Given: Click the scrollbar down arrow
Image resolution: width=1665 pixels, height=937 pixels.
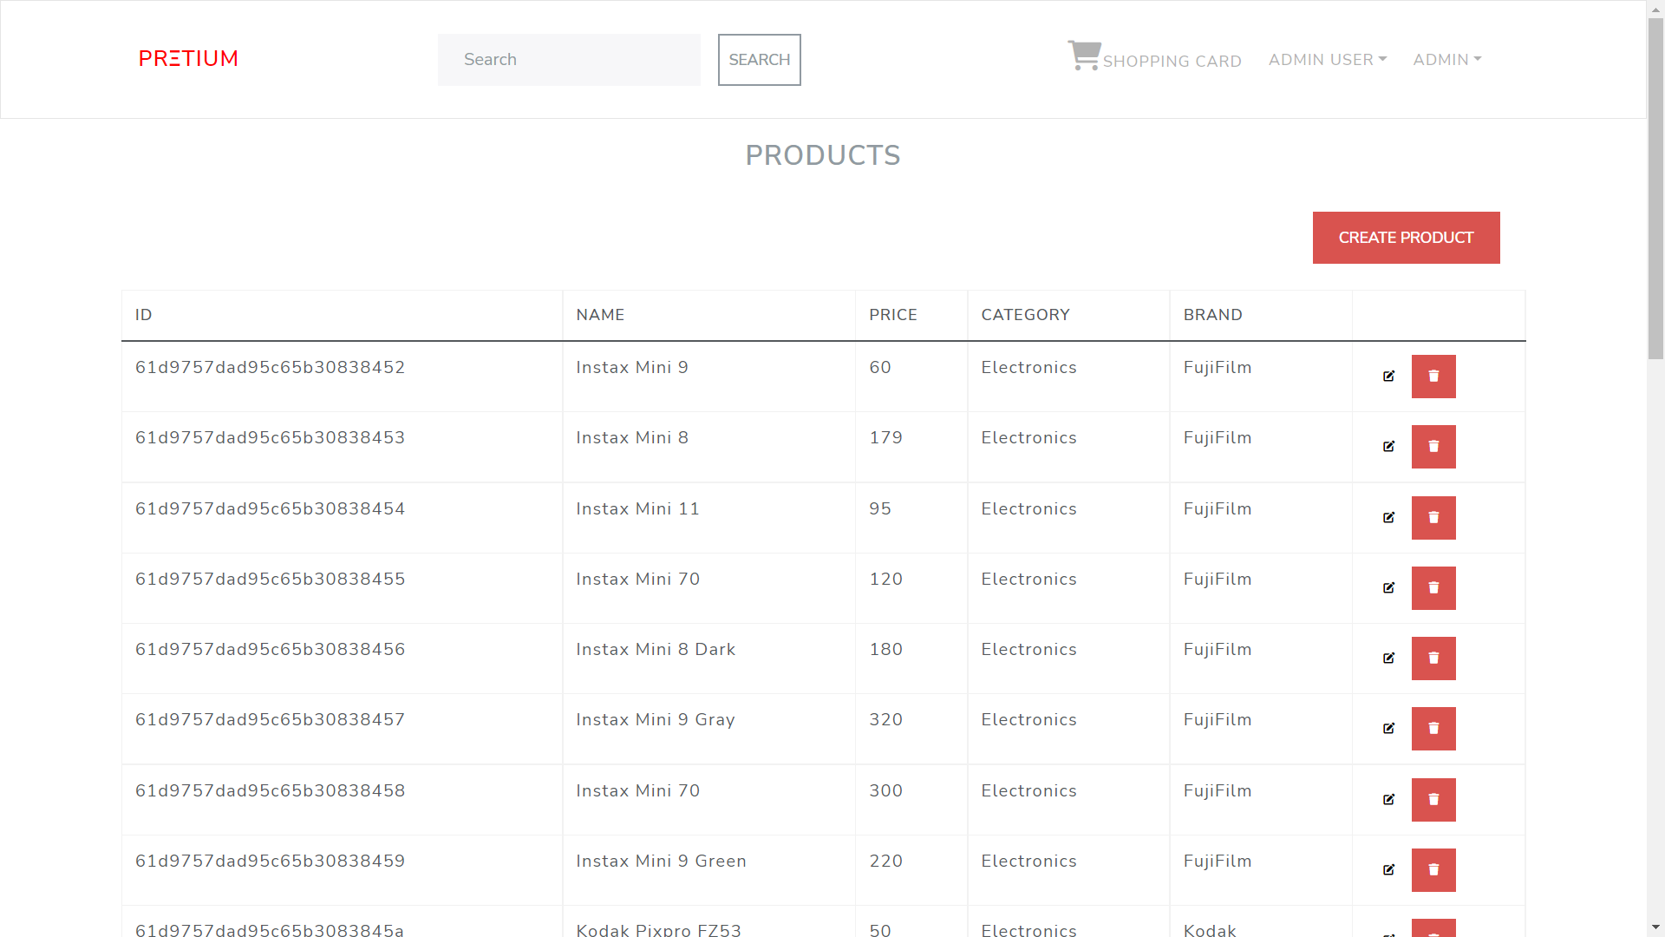Looking at the screenshot, I should click(1655, 927).
